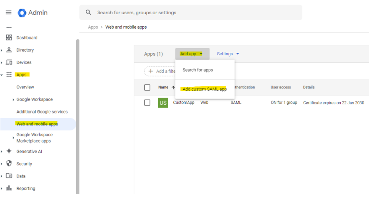Image resolution: width=369 pixels, height=197 pixels.
Task: Click the Data folder icon
Action: point(9,176)
